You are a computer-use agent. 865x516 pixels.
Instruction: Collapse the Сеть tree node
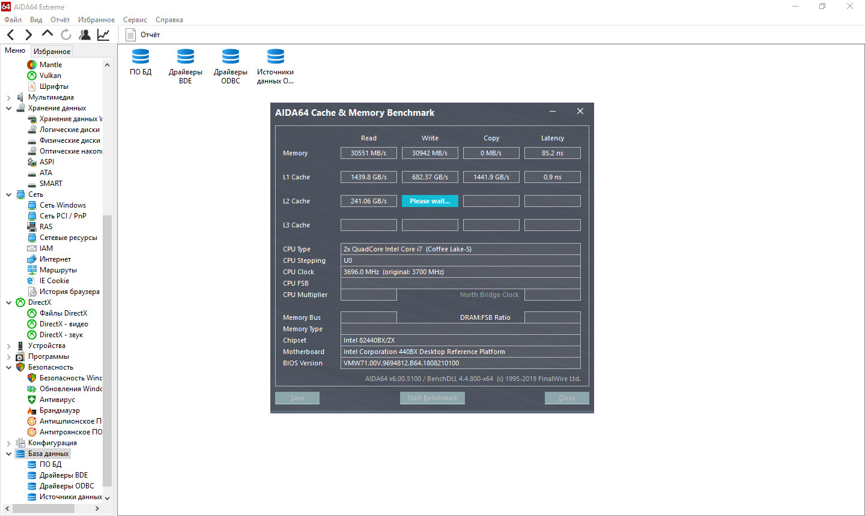[8, 194]
